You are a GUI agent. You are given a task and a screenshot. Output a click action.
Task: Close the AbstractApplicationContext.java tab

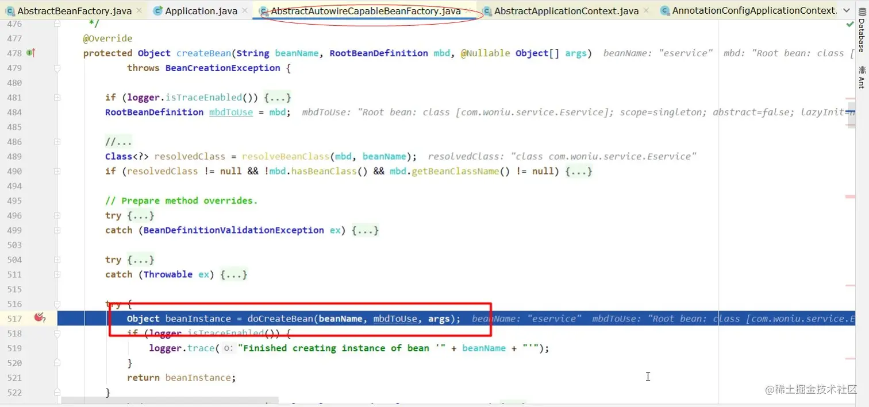647,11
